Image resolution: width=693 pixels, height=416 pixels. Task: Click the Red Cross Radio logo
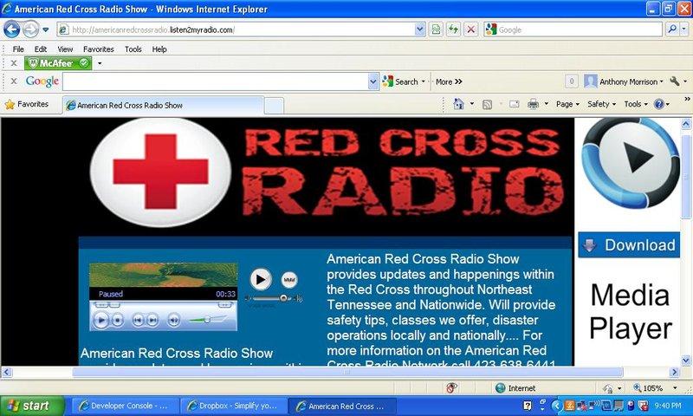click(327, 173)
